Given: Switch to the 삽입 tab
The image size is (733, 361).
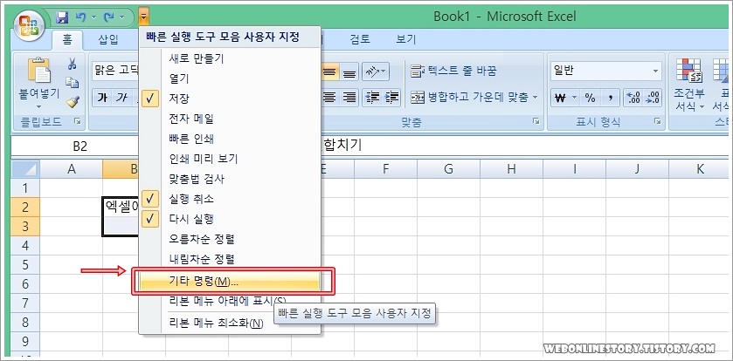Looking at the screenshot, I should [x=108, y=39].
